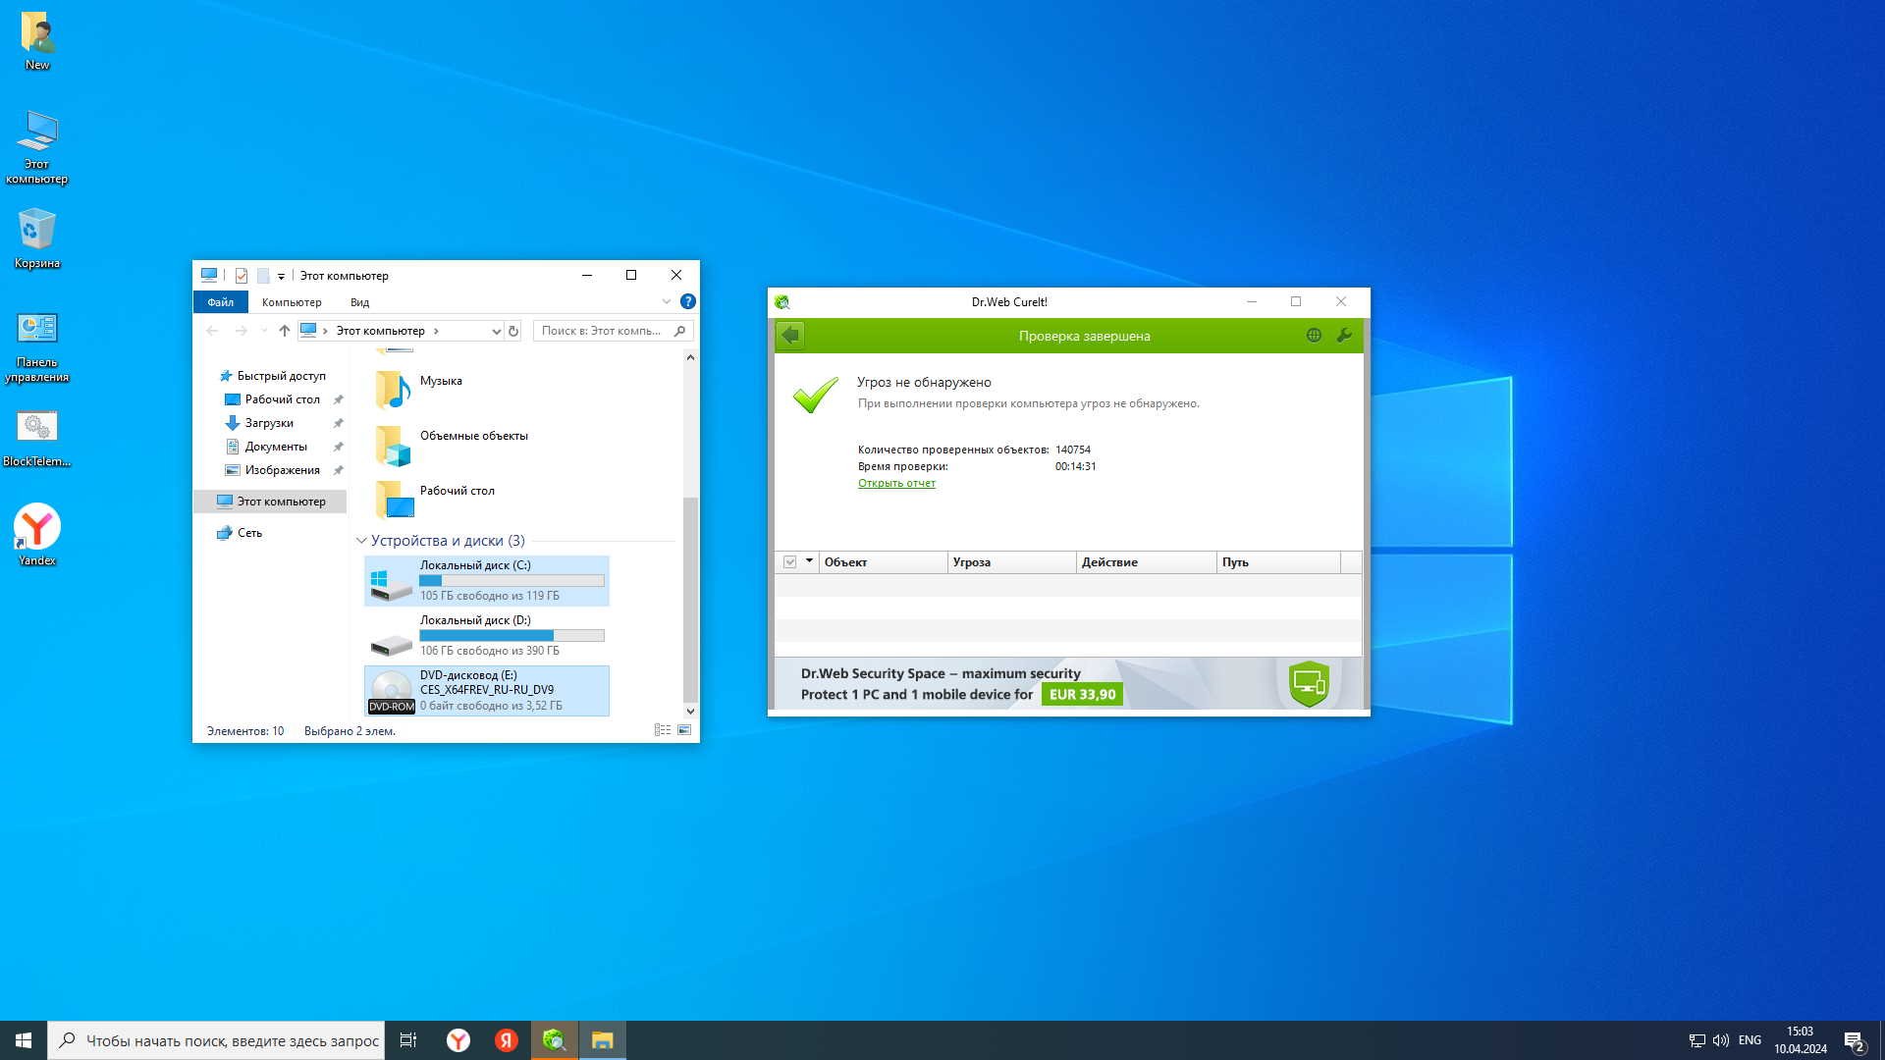Viewport: 1885px width, 1060px height.
Task: Toggle the properties checkmark in Explorer title bar
Action: click(x=242, y=276)
